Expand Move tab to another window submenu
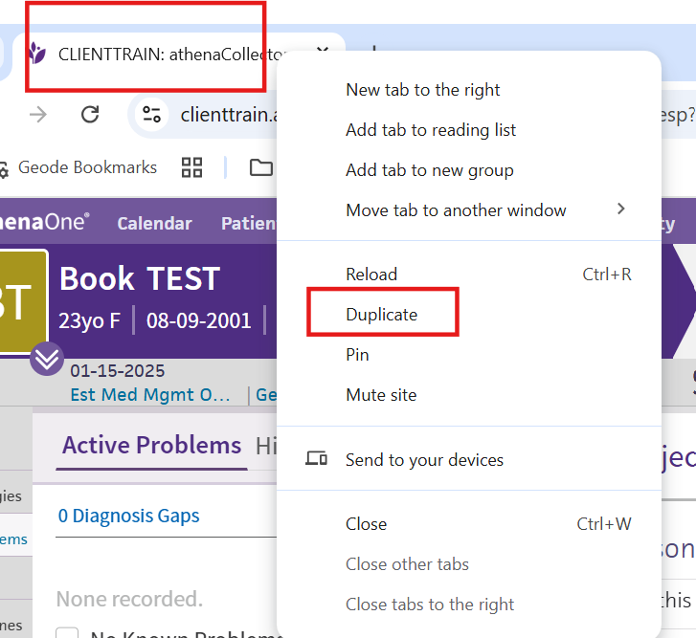 click(x=469, y=210)
